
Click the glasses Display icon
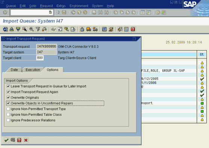[53, 29]
